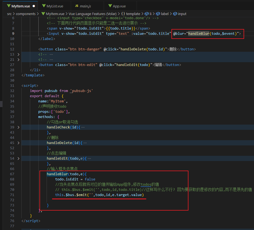Click line number 67 in the gutter
This screenshot has height=230, width=254.
click(12, 174)
